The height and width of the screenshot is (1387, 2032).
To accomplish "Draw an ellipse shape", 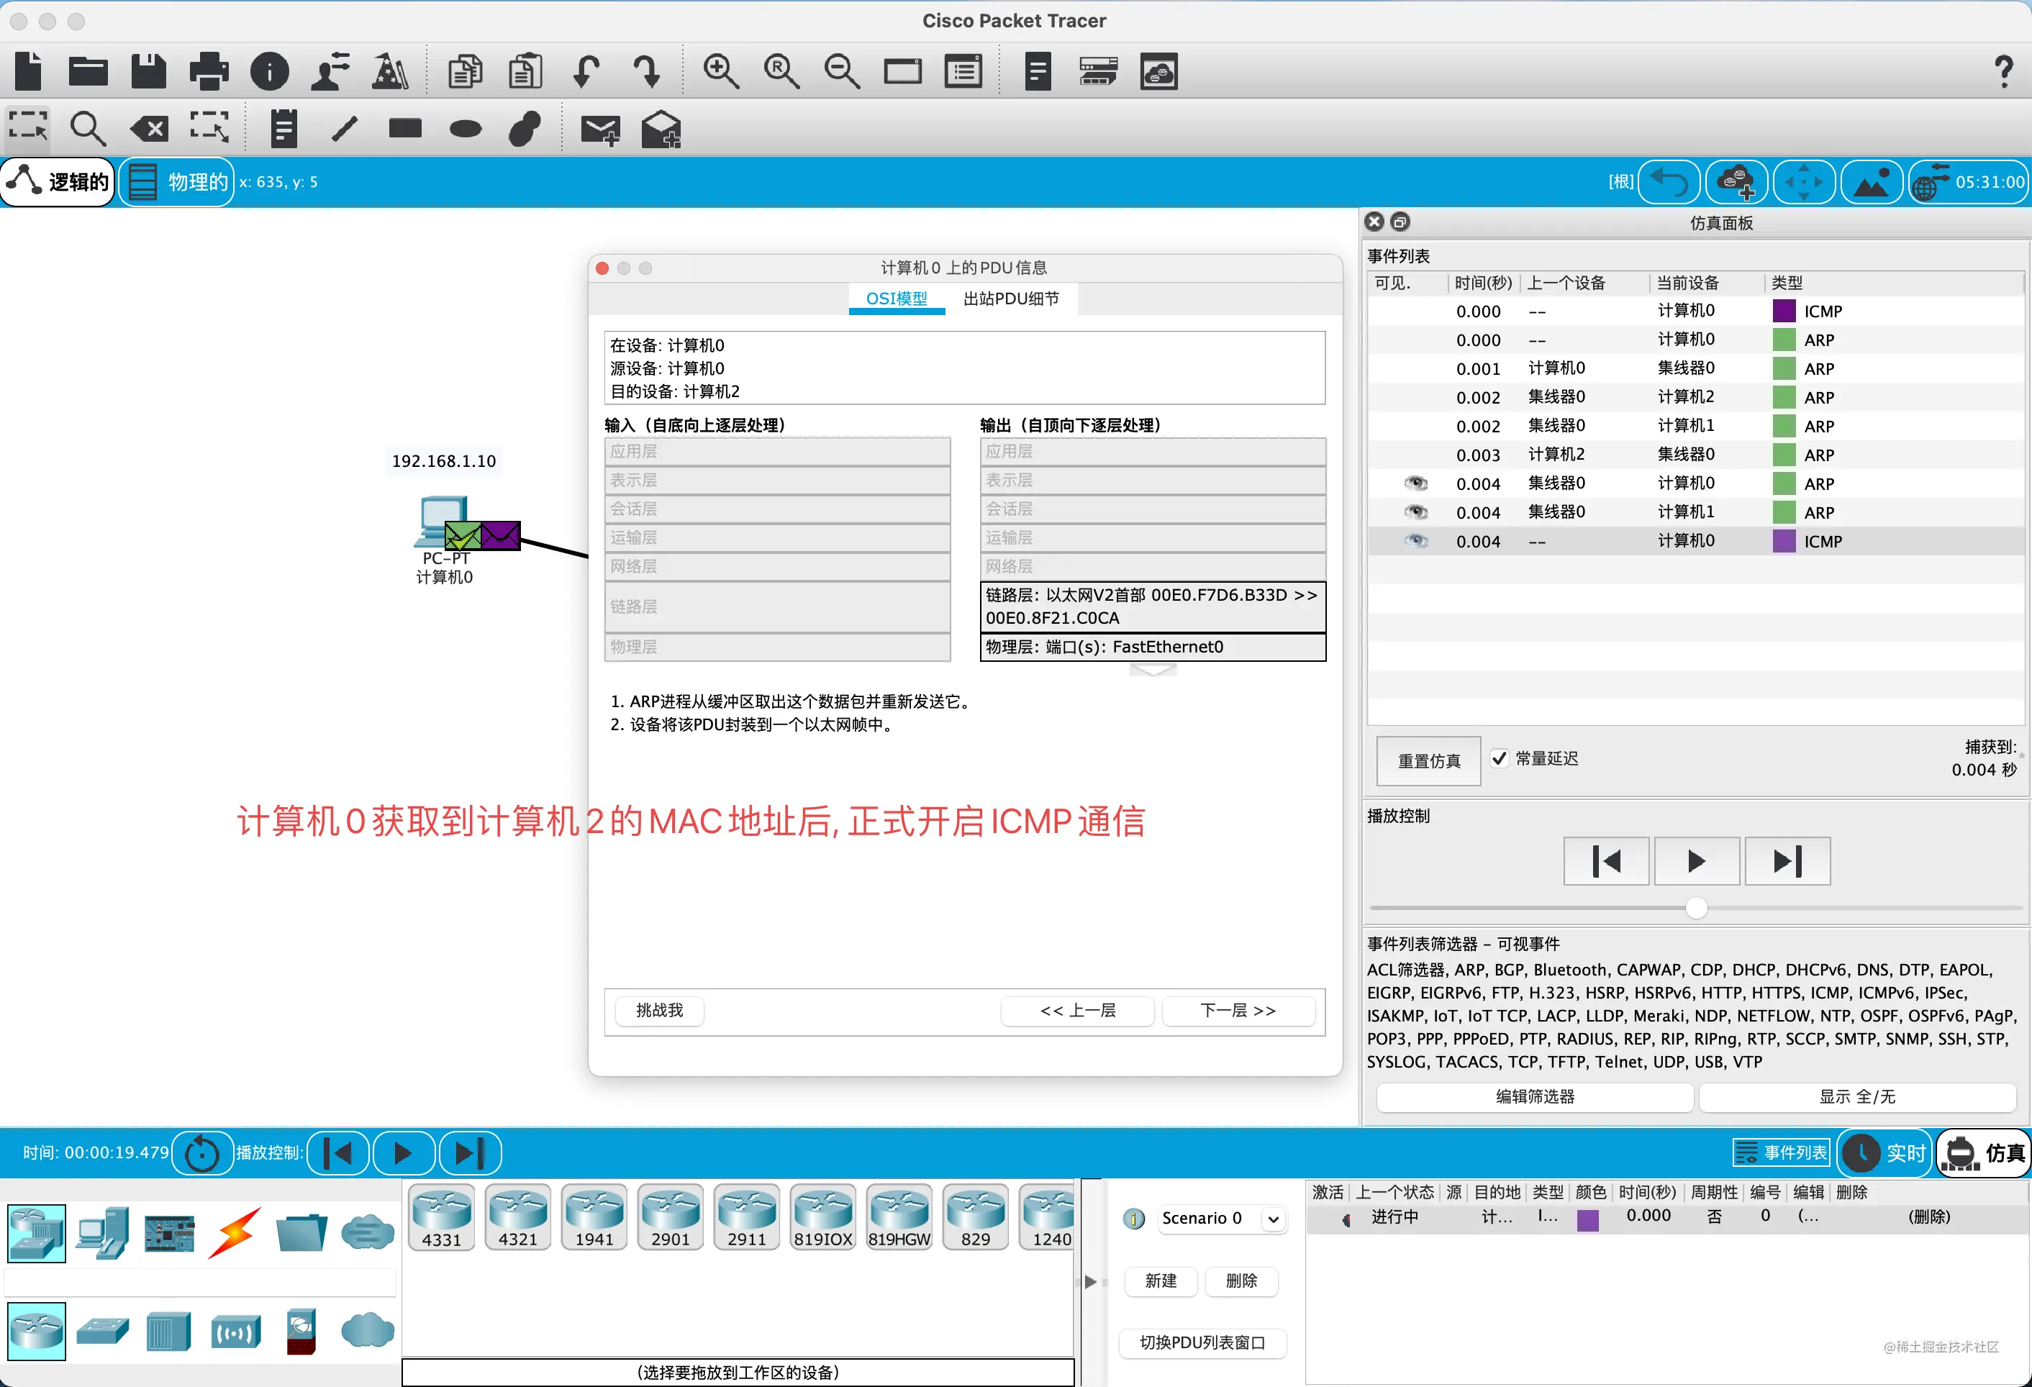I will 465,129.
